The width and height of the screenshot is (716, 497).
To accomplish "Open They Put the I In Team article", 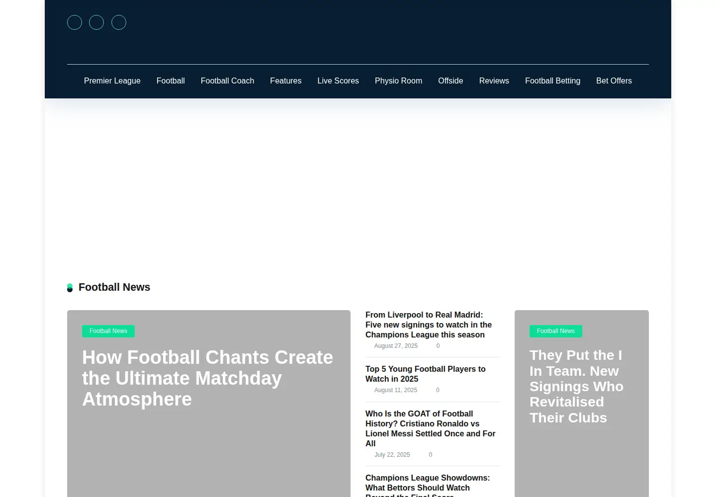I will click(x=576, y=386).
